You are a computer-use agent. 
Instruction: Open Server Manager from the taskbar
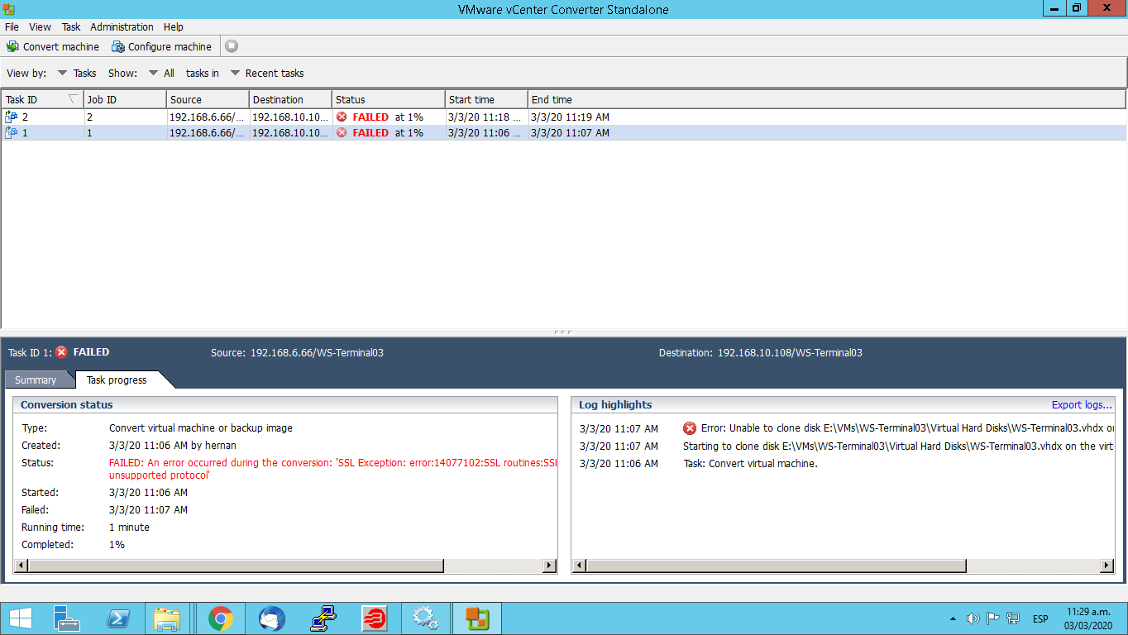[x=66, y=618]
